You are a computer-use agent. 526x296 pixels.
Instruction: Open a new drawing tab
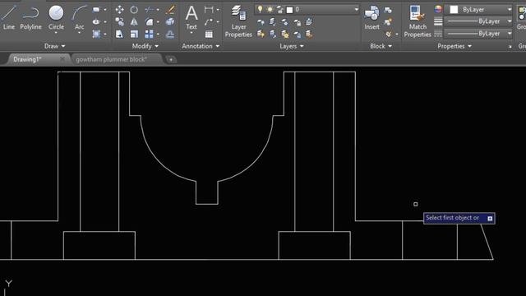pyautogui.click(x=171, y=60)
